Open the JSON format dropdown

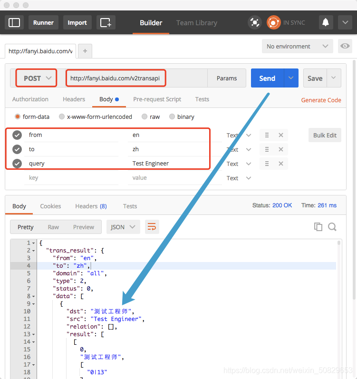tap(123, 227)
